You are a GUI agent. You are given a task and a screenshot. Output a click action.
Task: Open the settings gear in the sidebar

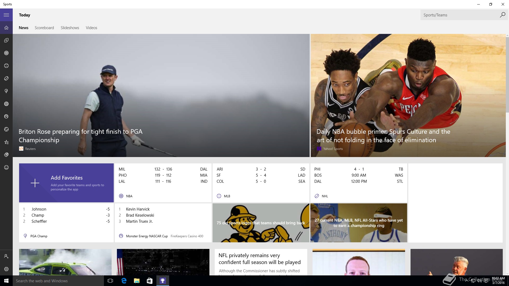[x=6, y=269]
